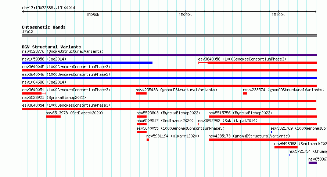Click the red nsv1064686 variant bar
This screenshot has height=177, width=327.
coord(169,86)
